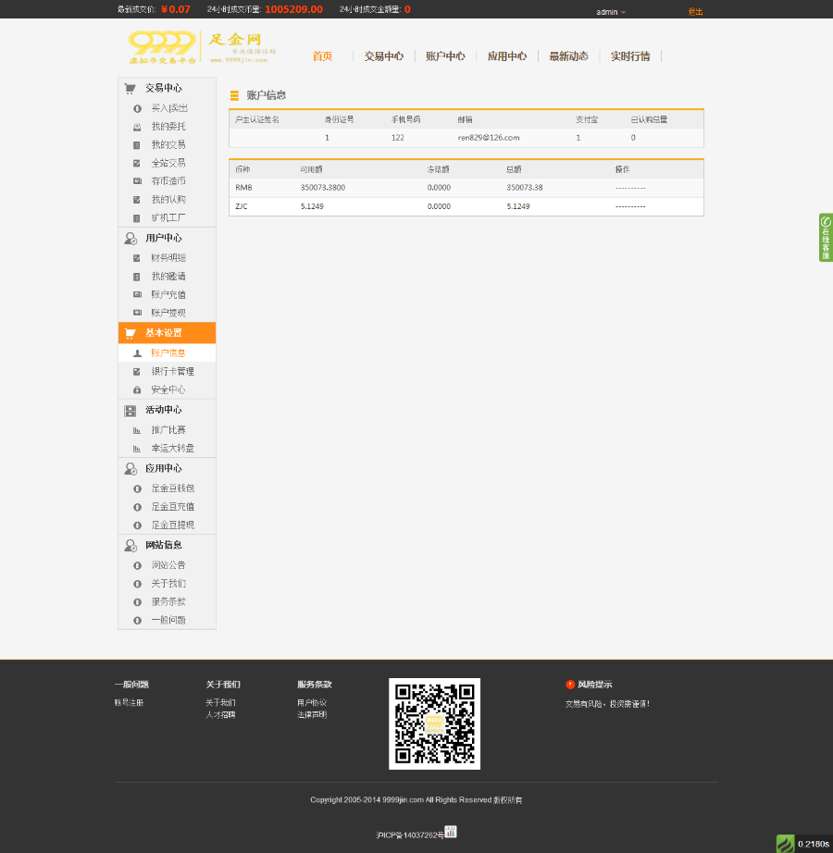Click the email ren829@126.com
833x853 pixels.
click(x=489, y=138)
